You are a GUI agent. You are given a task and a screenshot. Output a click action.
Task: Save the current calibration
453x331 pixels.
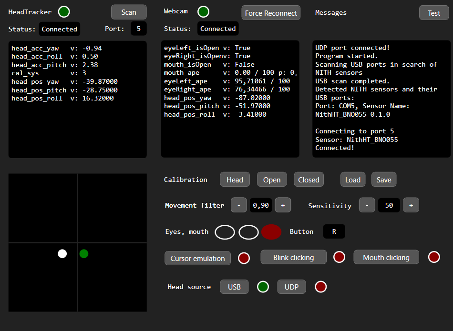pyautogui.click(x=384, y=180)
